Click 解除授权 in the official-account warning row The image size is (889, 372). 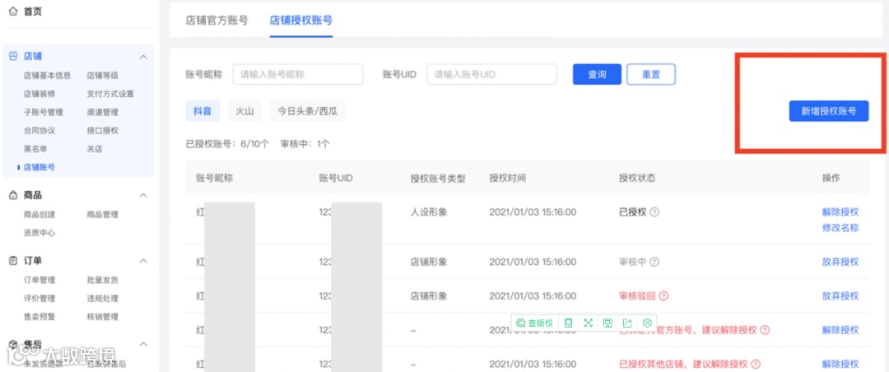click(840, 330)
